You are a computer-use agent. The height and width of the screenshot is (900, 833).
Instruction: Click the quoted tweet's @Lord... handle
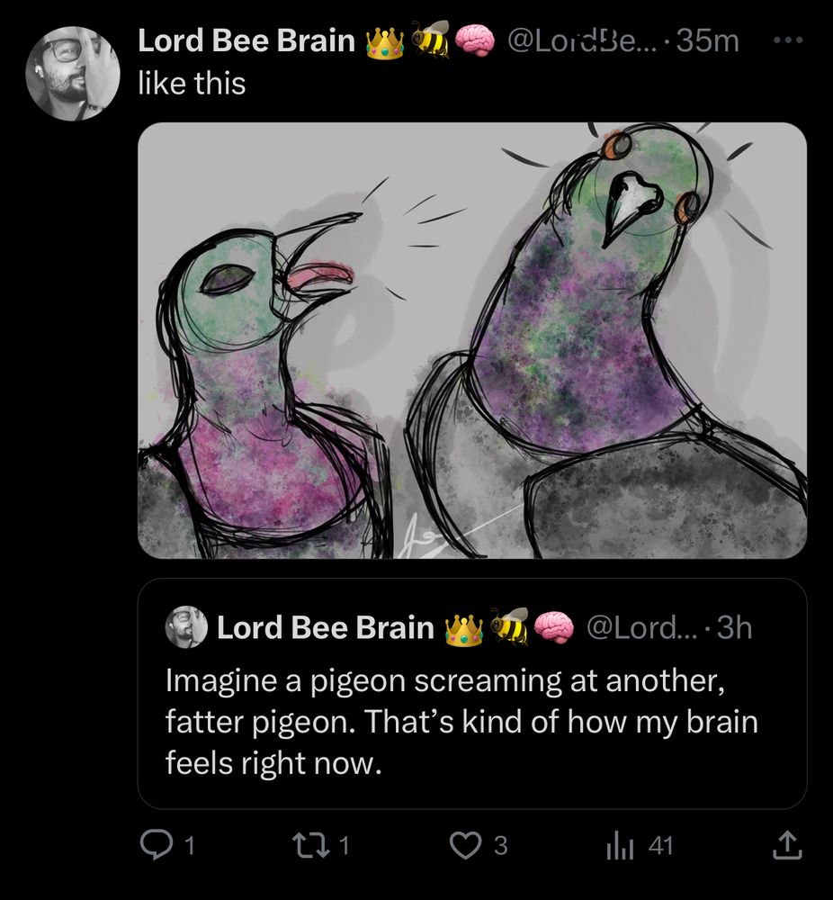point(641,627)
